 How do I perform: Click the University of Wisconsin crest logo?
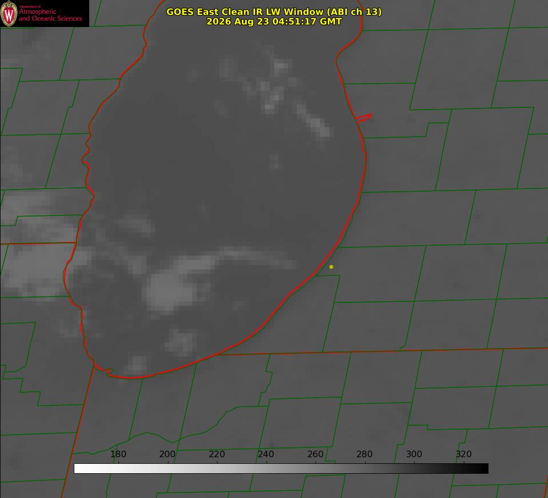9,13
